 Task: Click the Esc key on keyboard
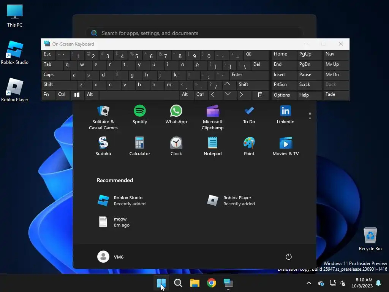tap(48, 55)
